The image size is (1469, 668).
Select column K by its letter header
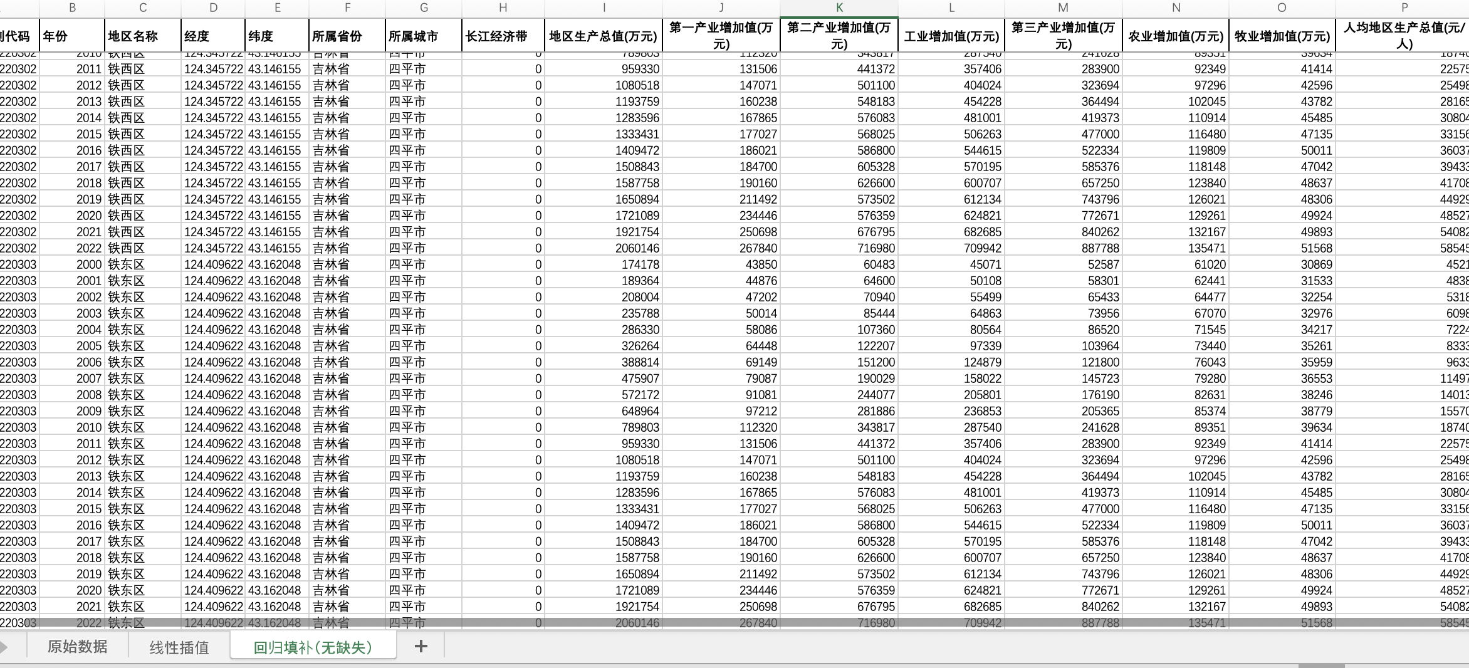839,8
